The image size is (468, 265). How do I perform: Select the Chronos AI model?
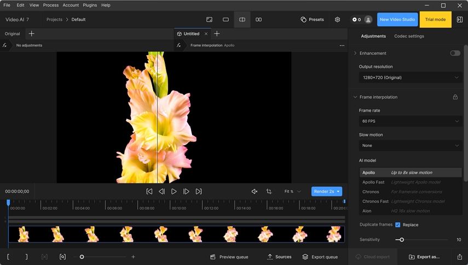pos(411,192)
